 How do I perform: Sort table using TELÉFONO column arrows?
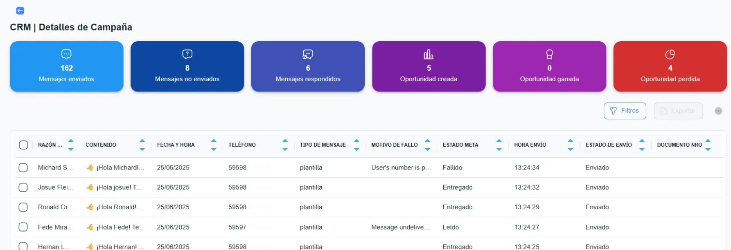285,145
